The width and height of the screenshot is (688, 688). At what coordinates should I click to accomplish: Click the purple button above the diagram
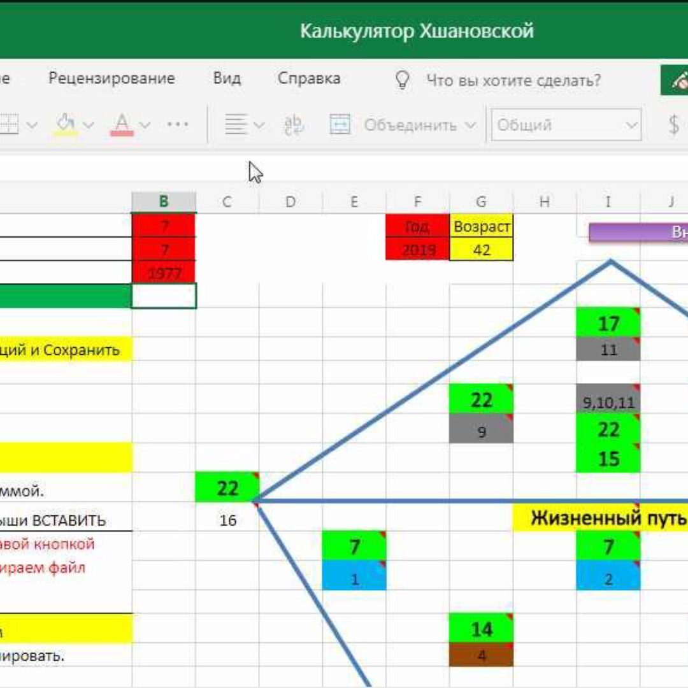coord(638,232)
